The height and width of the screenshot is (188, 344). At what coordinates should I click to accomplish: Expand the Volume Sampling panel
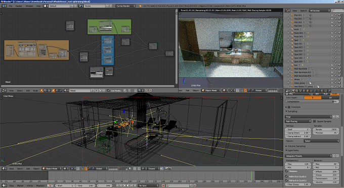pos(296,146)
